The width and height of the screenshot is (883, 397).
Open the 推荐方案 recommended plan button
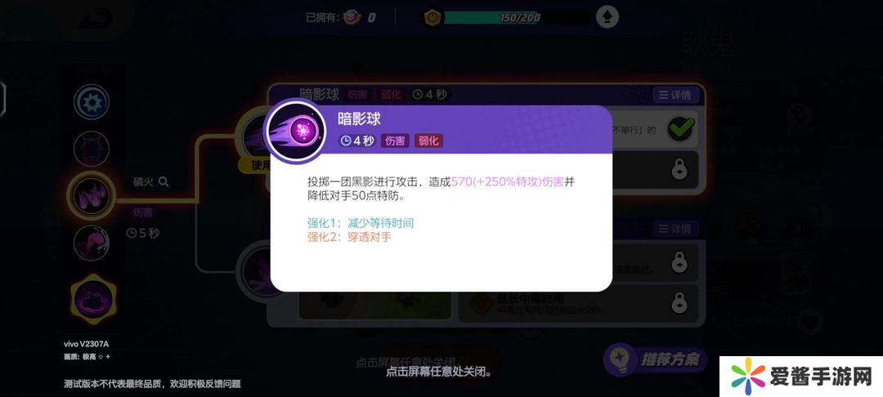pos(656,360)
